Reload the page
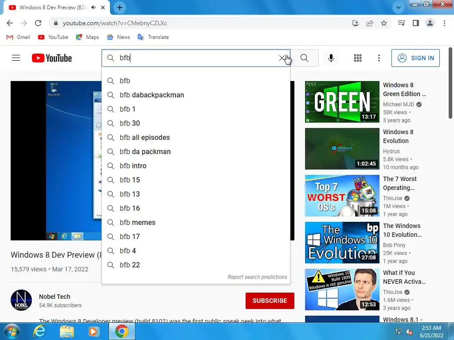The image size is (454, 340). tap(38, 23)
